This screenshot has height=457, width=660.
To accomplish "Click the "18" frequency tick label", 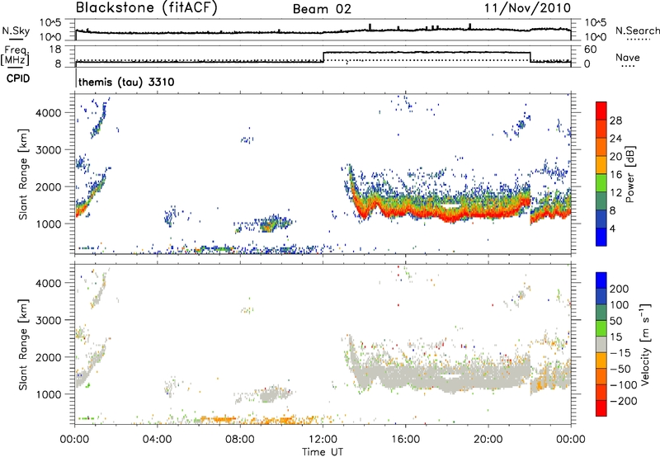I will tap(55, 49).
